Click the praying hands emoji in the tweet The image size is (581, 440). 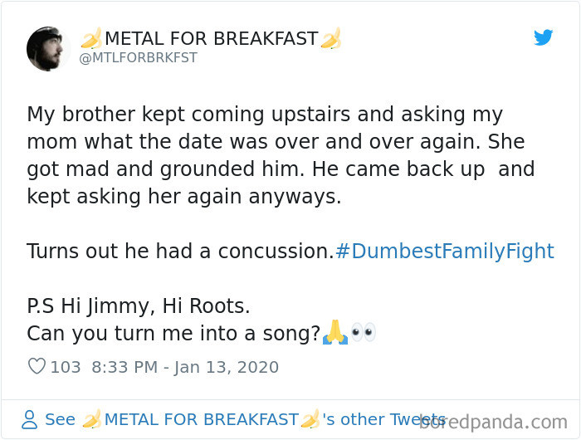click(335, 333)
